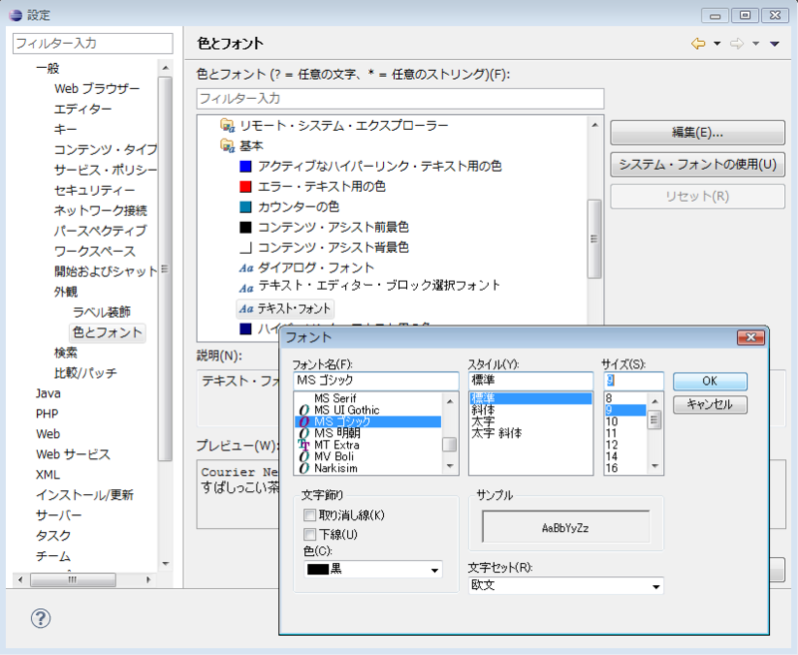Click the TrueType icon beside MT Extra

[304, 445]
